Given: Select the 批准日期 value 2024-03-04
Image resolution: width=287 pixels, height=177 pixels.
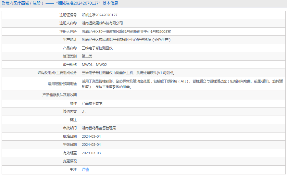Looking at the screenshot, I should 91,136.
